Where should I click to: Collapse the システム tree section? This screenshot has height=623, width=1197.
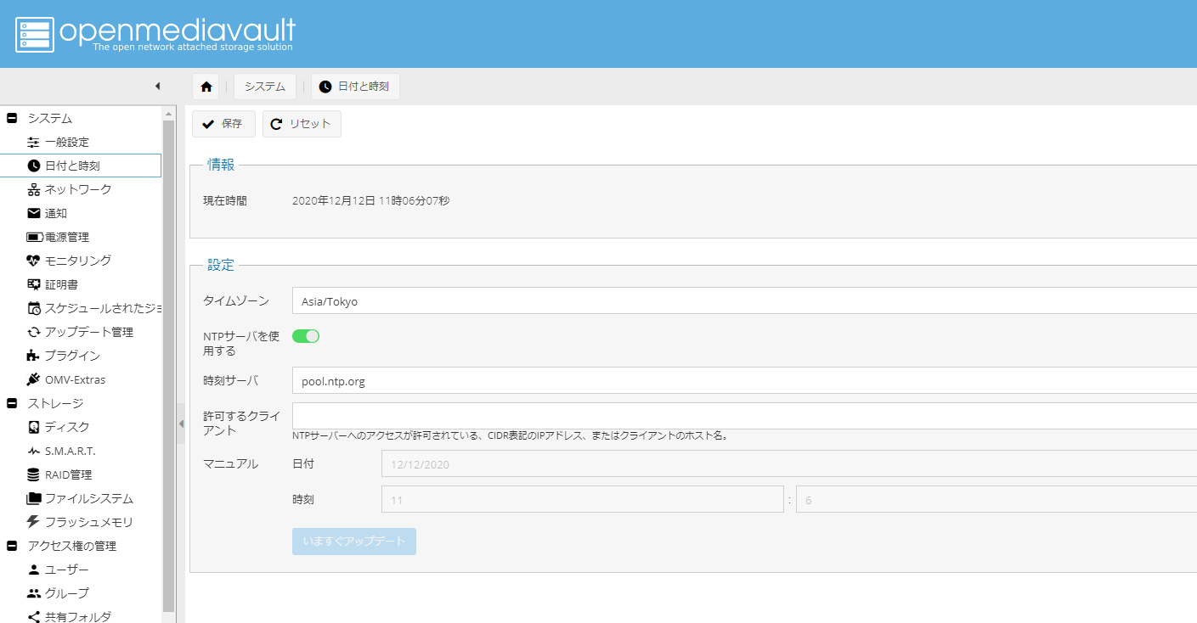point(12,118)
